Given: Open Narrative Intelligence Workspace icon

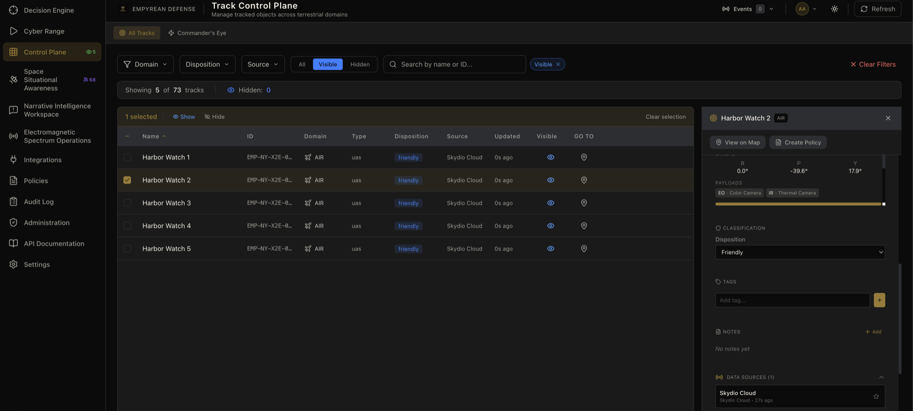Looking at the screenshot, I should (13, 110).
